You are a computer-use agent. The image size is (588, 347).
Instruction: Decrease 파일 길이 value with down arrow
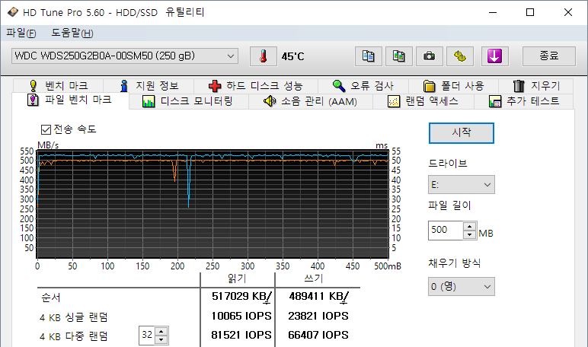point(469,235)
